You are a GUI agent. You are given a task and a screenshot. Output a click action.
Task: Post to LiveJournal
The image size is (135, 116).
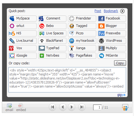coord(22,41)
